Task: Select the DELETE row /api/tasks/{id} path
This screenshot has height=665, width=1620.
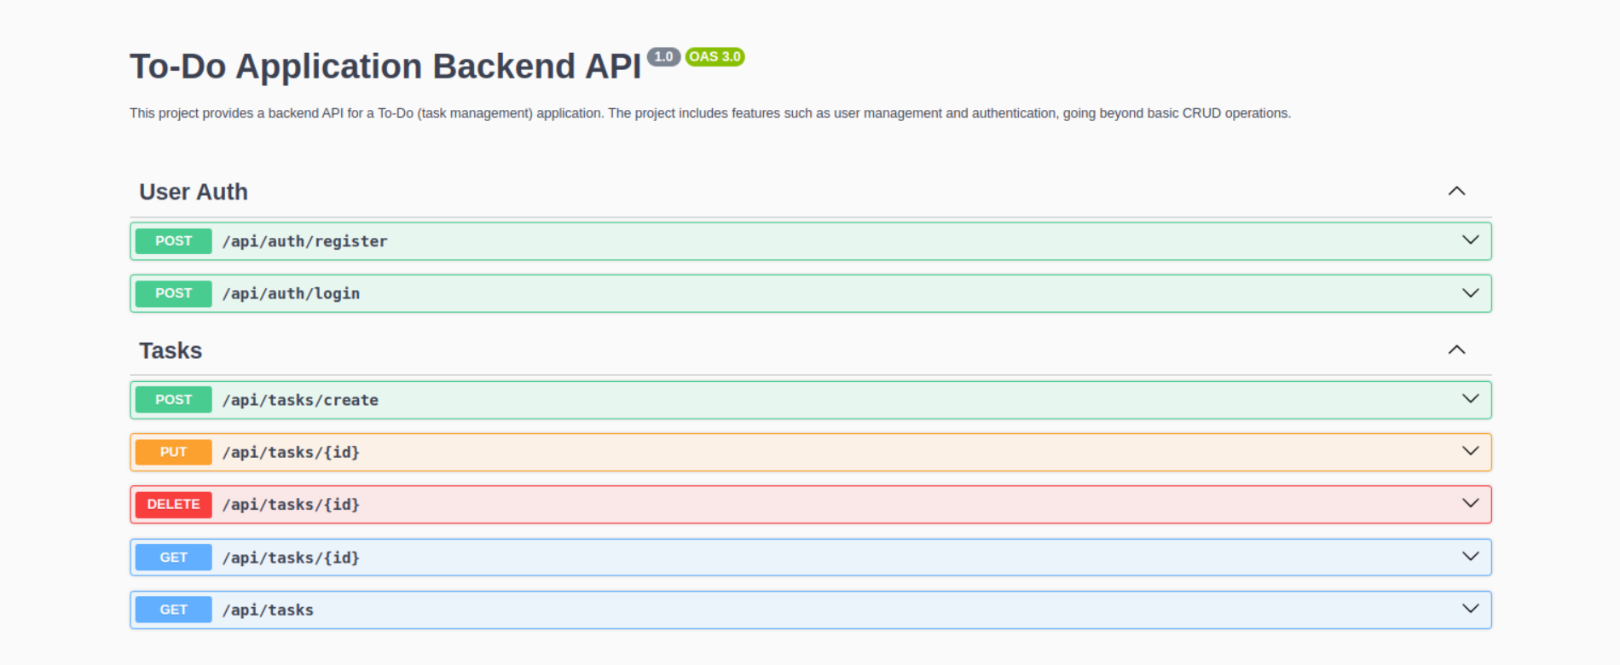Action: [291, 505]
